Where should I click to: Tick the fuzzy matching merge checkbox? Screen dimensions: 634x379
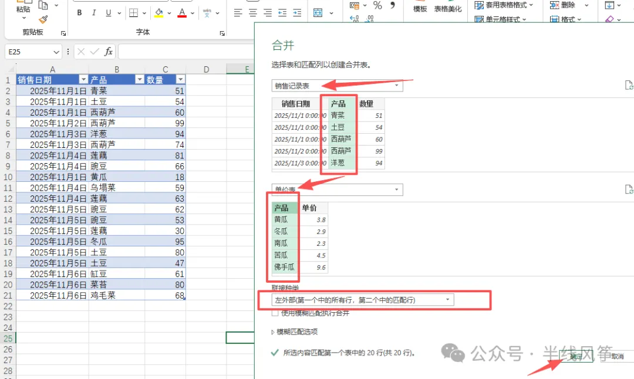point(275,313)
